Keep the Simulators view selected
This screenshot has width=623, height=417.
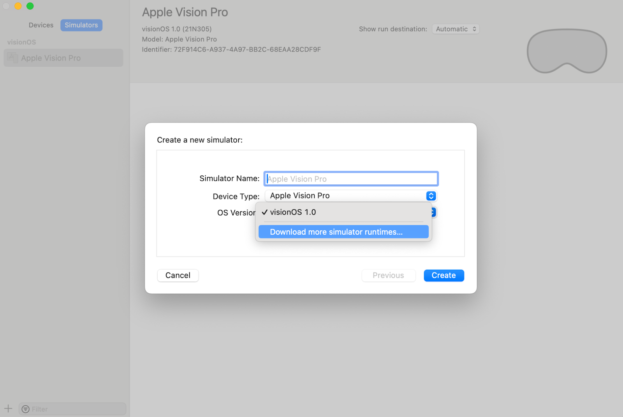[x=81, y=25]
